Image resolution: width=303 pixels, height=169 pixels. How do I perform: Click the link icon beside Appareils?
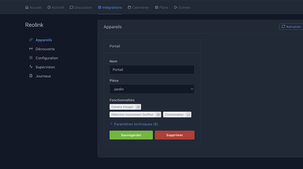(x=31, y=40)
